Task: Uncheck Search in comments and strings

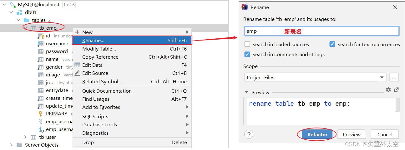Action: (x=247, y=54)
